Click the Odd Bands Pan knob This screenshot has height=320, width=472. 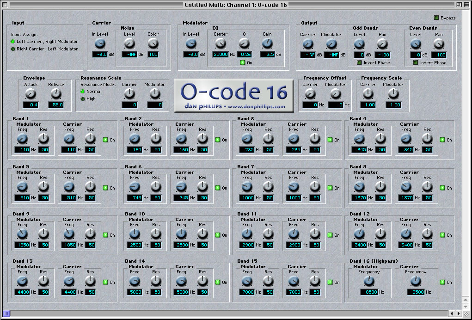[x=382, y=44]
